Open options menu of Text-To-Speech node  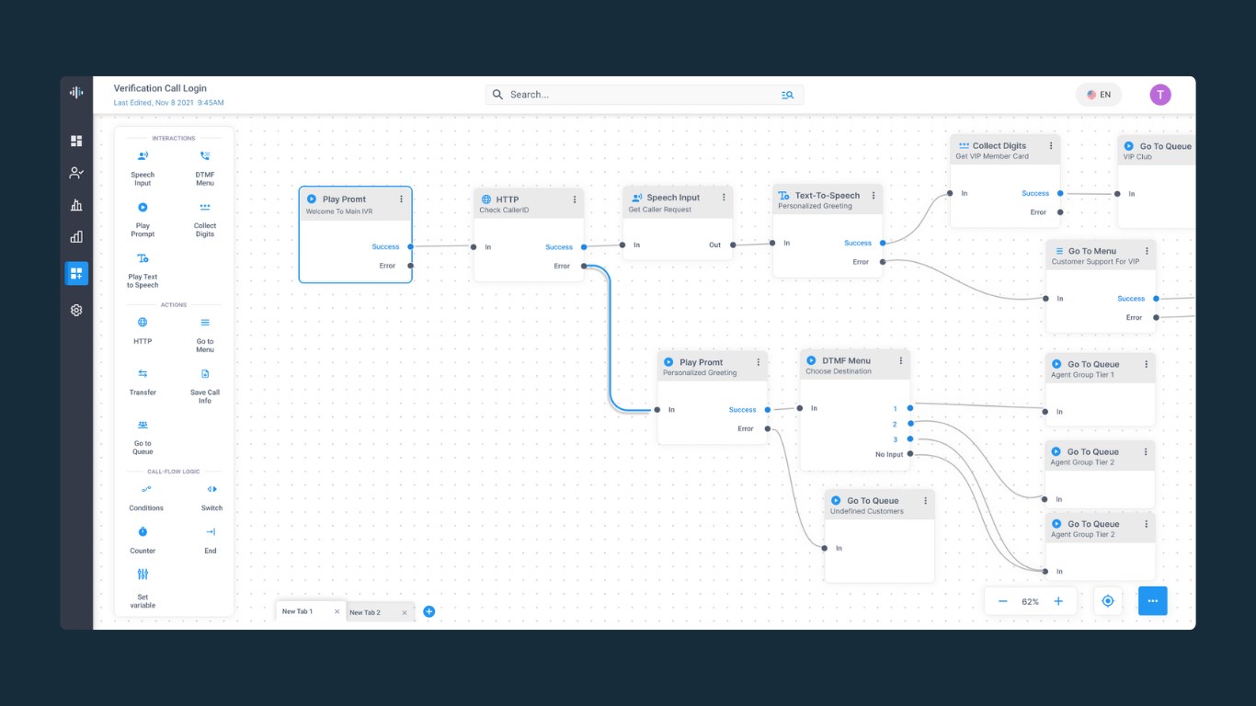coord(873,196)
